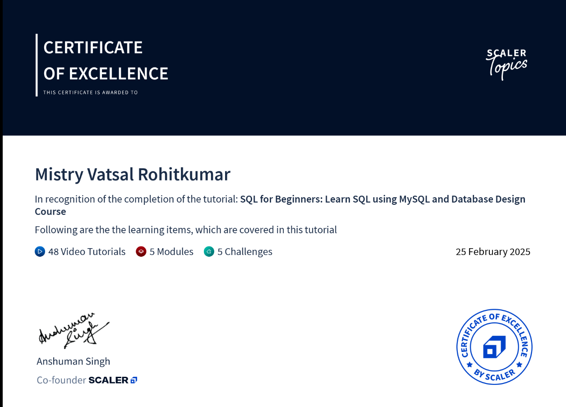Click the blue play icon beside 48 Video Tutorials
The width and height of the screenshot is (566, 407).
pos(40,252)
